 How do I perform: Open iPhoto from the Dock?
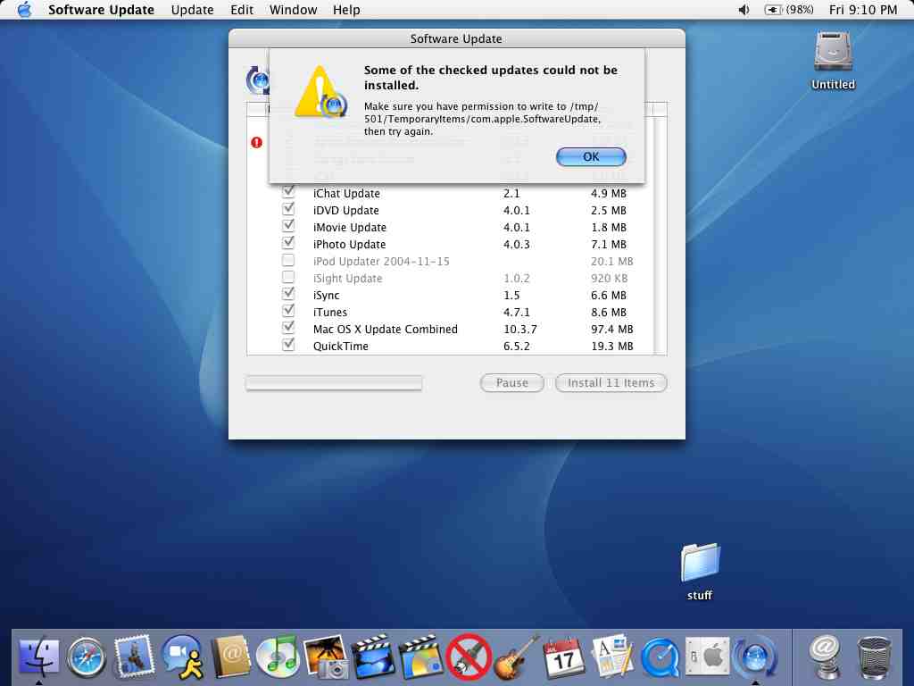(x=326, y=658)
